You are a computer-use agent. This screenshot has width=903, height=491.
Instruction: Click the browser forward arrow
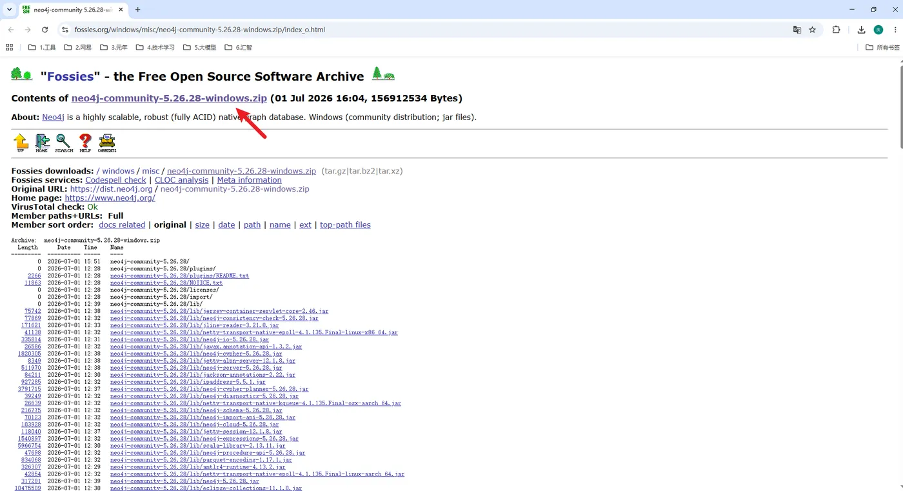point(28,30)
